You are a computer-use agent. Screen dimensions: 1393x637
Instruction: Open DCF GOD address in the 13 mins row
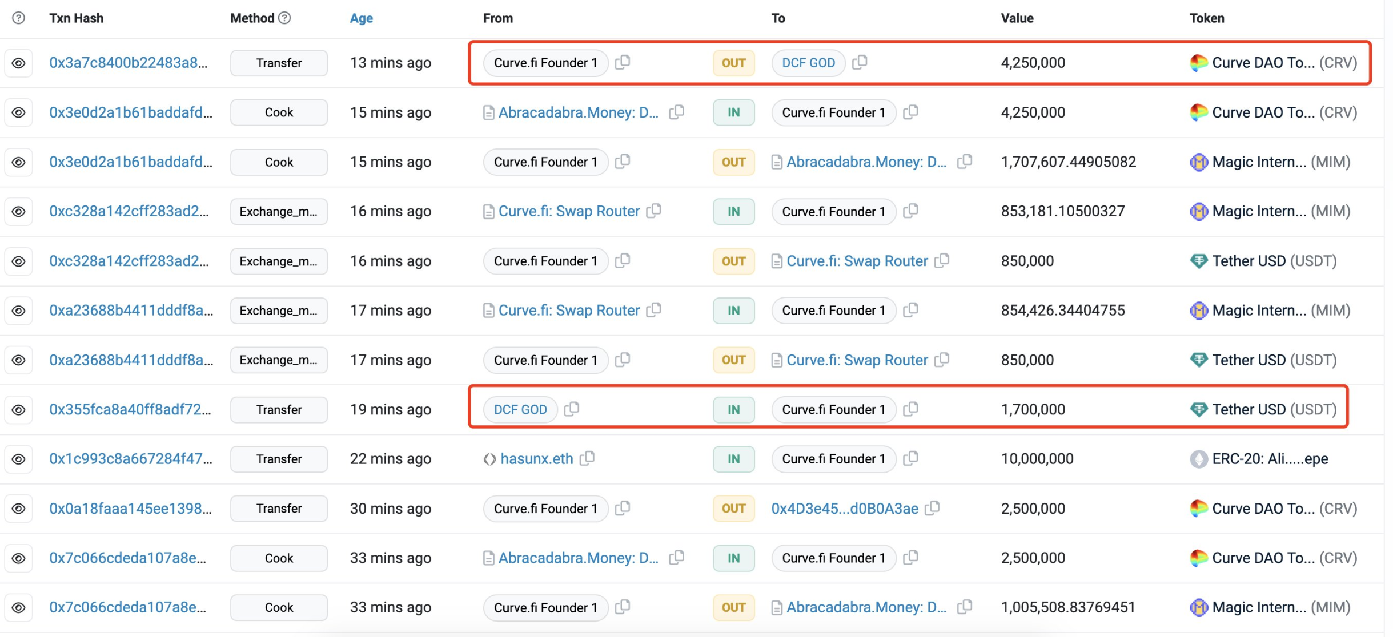(808, 63)
